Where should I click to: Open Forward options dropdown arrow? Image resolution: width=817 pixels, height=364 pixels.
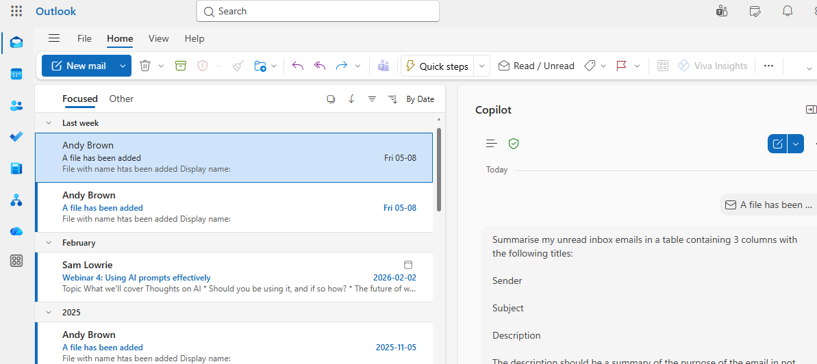tap(357, 66)
